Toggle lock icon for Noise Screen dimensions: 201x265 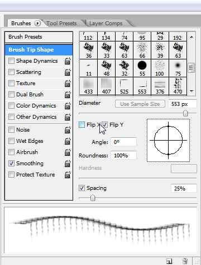pyautogui.click(x=68, y=130)
